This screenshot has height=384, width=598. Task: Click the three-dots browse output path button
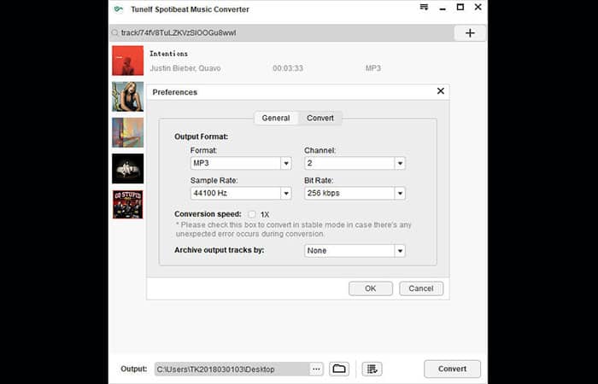(x=316, y=369)
